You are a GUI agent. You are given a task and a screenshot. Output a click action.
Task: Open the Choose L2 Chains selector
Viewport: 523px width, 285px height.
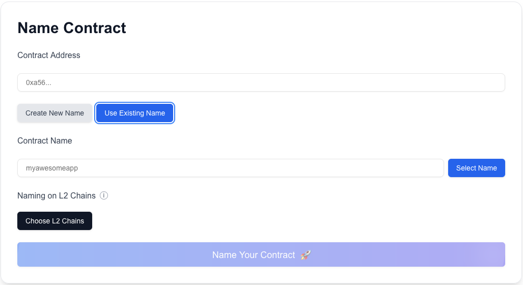coord(54,221)
